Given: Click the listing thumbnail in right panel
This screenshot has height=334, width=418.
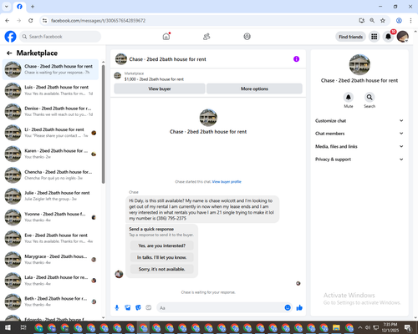Looking at the screenshot, I should tap(359, 64).
